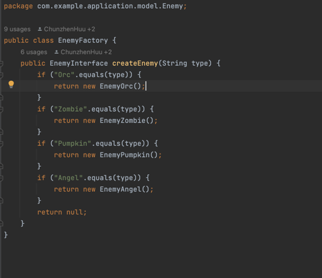
Task: Click the yellow lightbulb quick-fix icon
Action: [x=11, y=84]
